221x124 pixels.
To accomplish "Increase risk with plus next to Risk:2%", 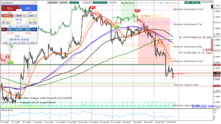I will (x=29, y=19).
